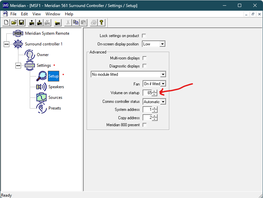
Task: Click the Cut scissors toolbar icon
Action: coord(68,22)
